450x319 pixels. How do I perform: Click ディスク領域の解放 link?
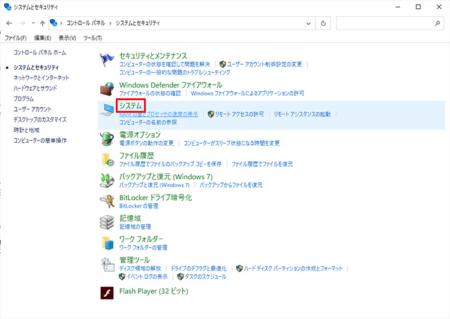click(140, 268)
